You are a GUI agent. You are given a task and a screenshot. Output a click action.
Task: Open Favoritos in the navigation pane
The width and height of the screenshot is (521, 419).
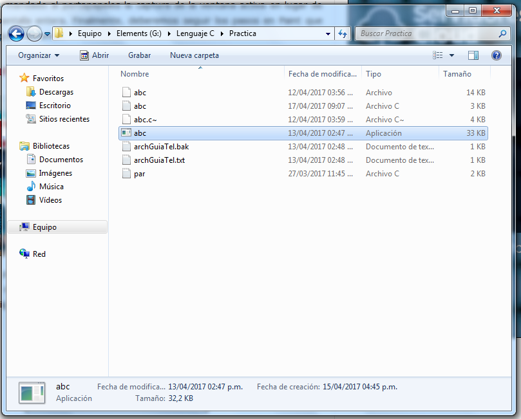[48, 79]
